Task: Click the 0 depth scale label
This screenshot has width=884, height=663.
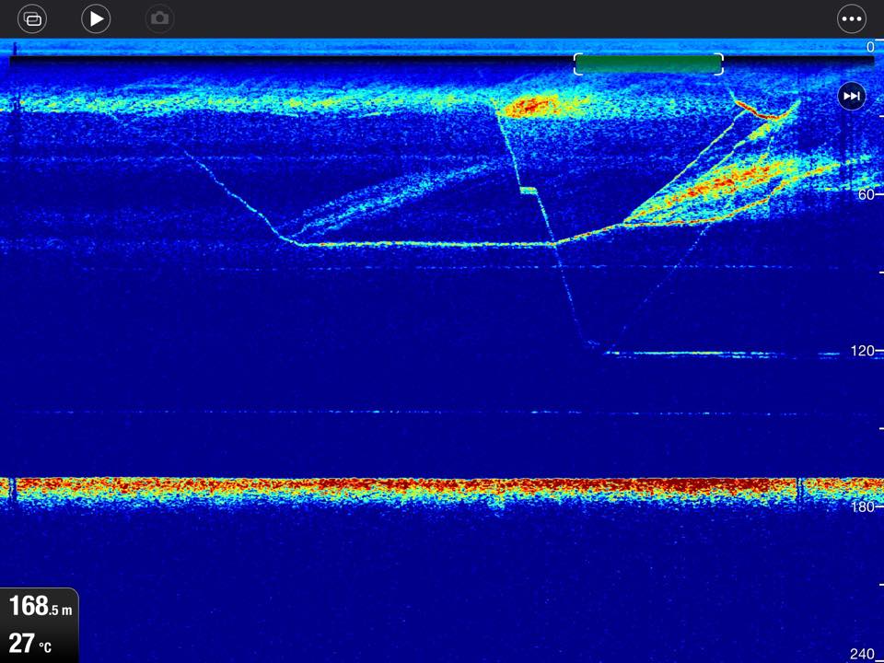Action: pos(870,47)
